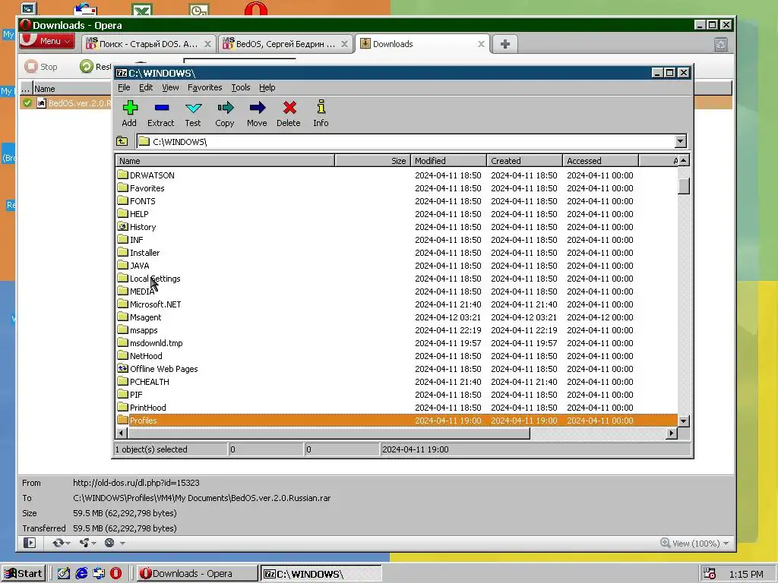This screenshot has width=778, height=583.
Task: Open the Edit menu in 7-Zip
Action: tap(146, 87)
